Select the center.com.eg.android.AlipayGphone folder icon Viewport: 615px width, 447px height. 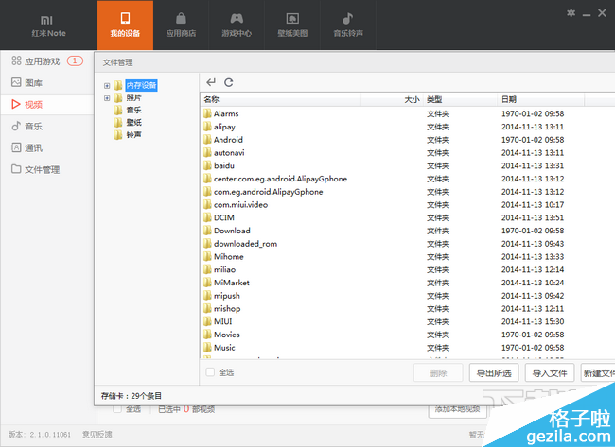(207, 179)
